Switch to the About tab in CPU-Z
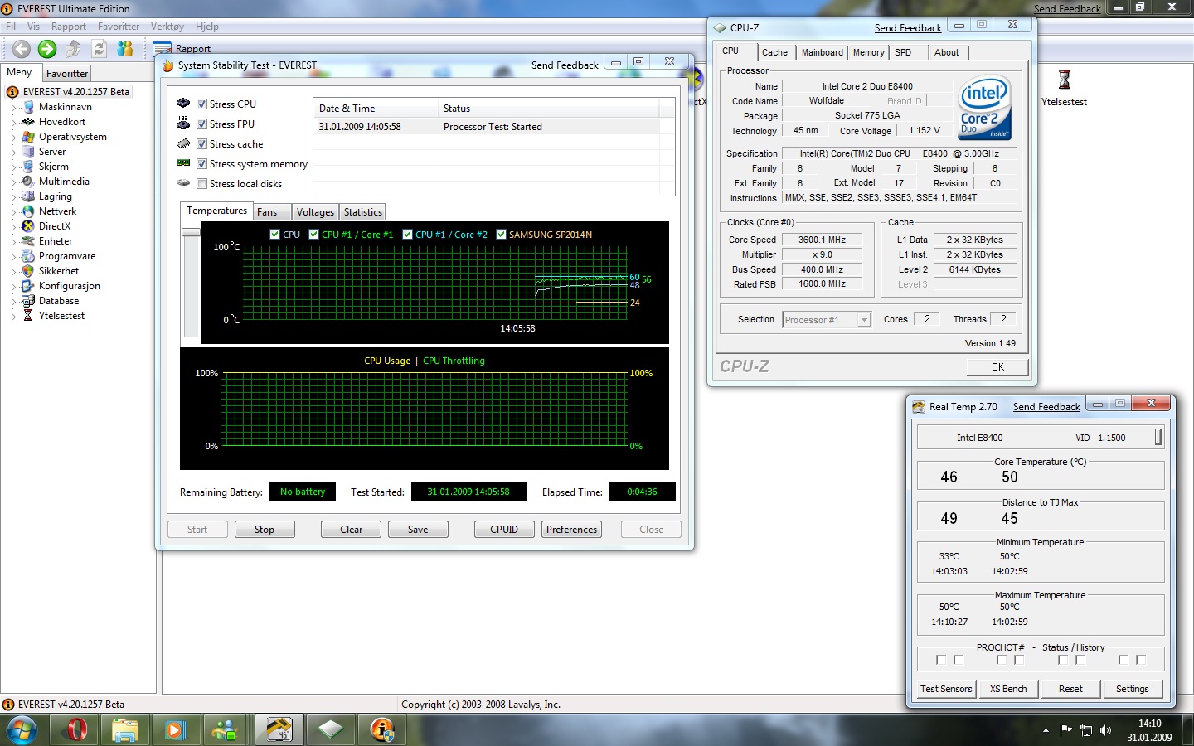Screen dimensions: 1194x746 tap(947, 52)
